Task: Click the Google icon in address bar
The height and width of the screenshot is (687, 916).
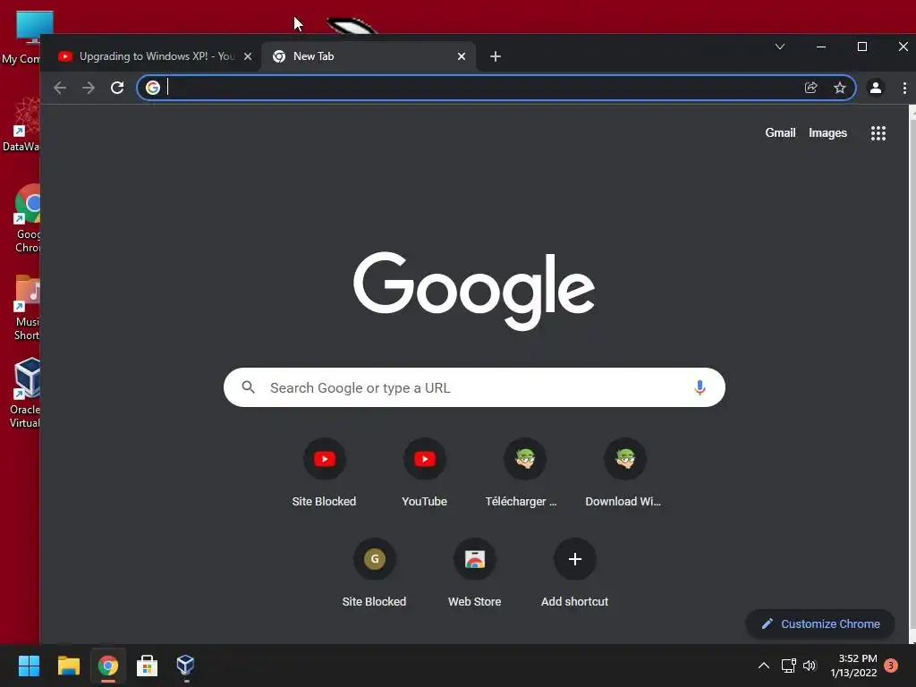Action: click(x=152, y=88)
